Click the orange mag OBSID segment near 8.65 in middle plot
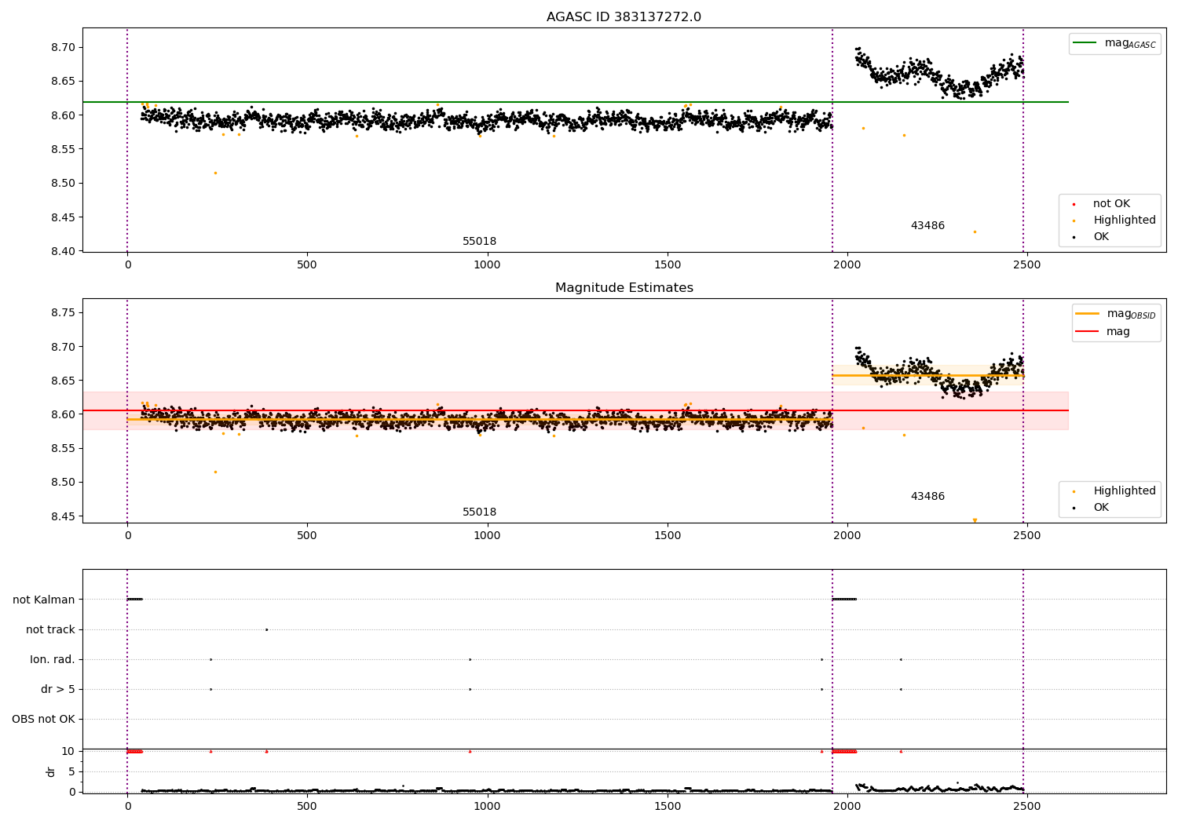This screenshot has width=1178, height=824. (x=927, y=375)
